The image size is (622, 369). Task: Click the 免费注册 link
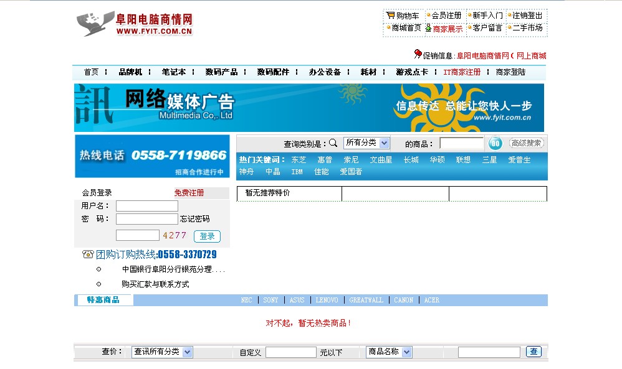click(x=189, y=193)
